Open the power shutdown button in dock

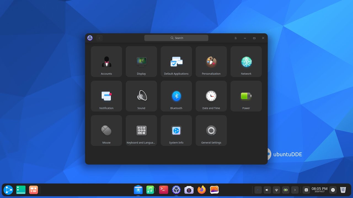point(333,190)
